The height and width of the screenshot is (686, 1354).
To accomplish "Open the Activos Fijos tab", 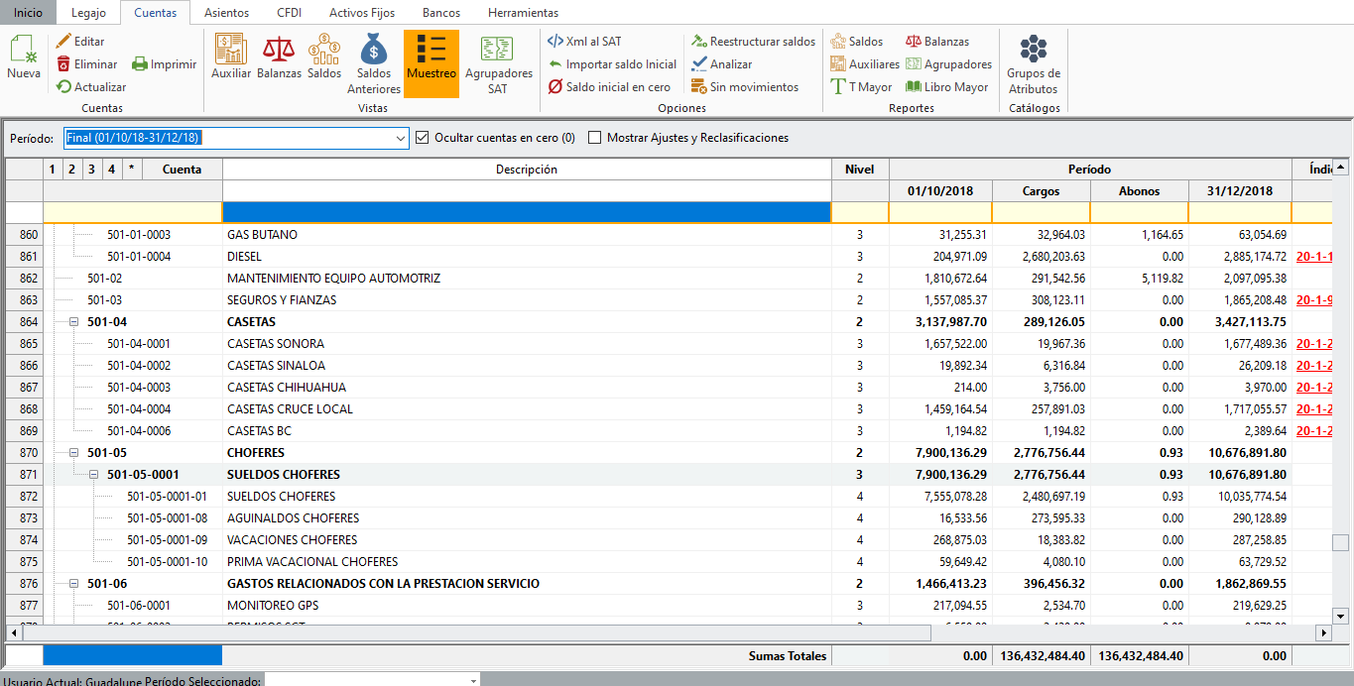I will [361, 13].
